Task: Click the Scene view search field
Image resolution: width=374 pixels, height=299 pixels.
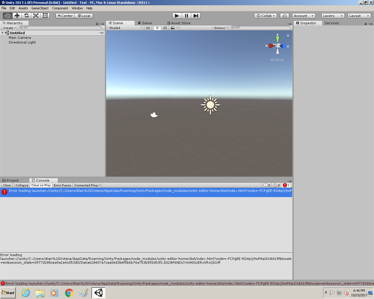Action: pos(261,28)
